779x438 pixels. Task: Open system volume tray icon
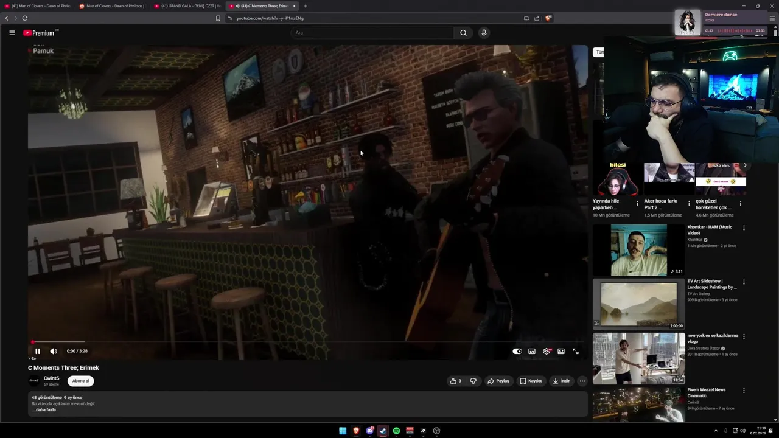click(742, 431)
